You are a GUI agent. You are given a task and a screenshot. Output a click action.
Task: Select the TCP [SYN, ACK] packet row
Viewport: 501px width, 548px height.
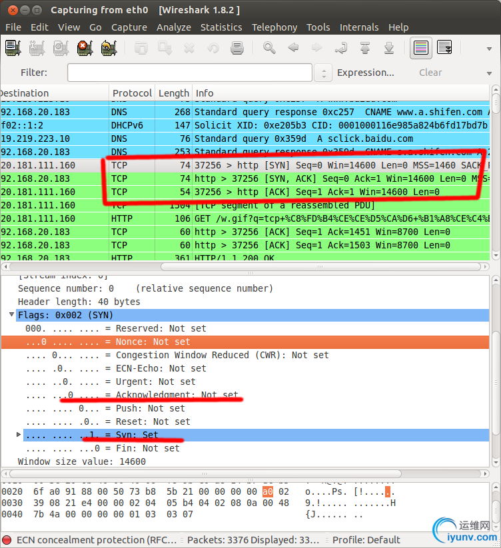point(245,178)
